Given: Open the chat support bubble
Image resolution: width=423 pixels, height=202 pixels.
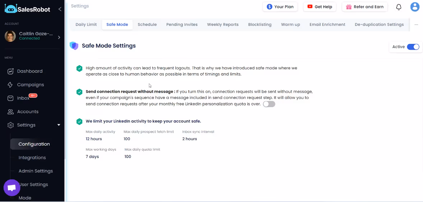Looking at the screenshot, I should [12, 188].
